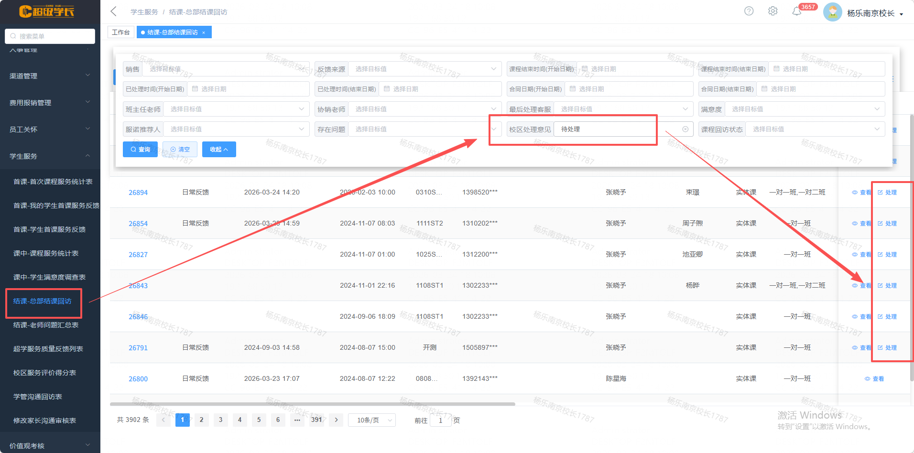Click 处理 for record 26894

click(x=887, y=193)
